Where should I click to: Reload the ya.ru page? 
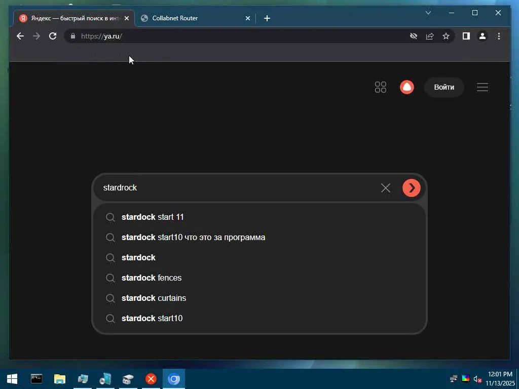point(53,36)
